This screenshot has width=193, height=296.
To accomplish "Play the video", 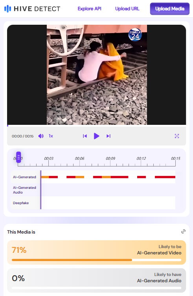I will pyautogui.click(x=97, y=136).
